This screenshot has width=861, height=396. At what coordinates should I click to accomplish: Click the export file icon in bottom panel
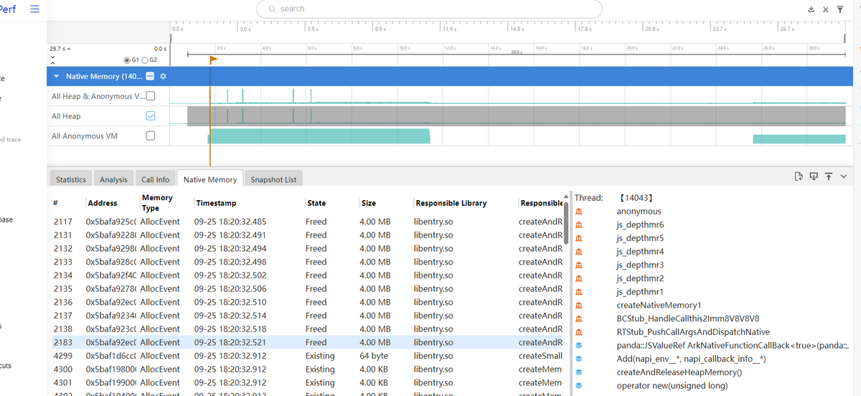[799, 176]
